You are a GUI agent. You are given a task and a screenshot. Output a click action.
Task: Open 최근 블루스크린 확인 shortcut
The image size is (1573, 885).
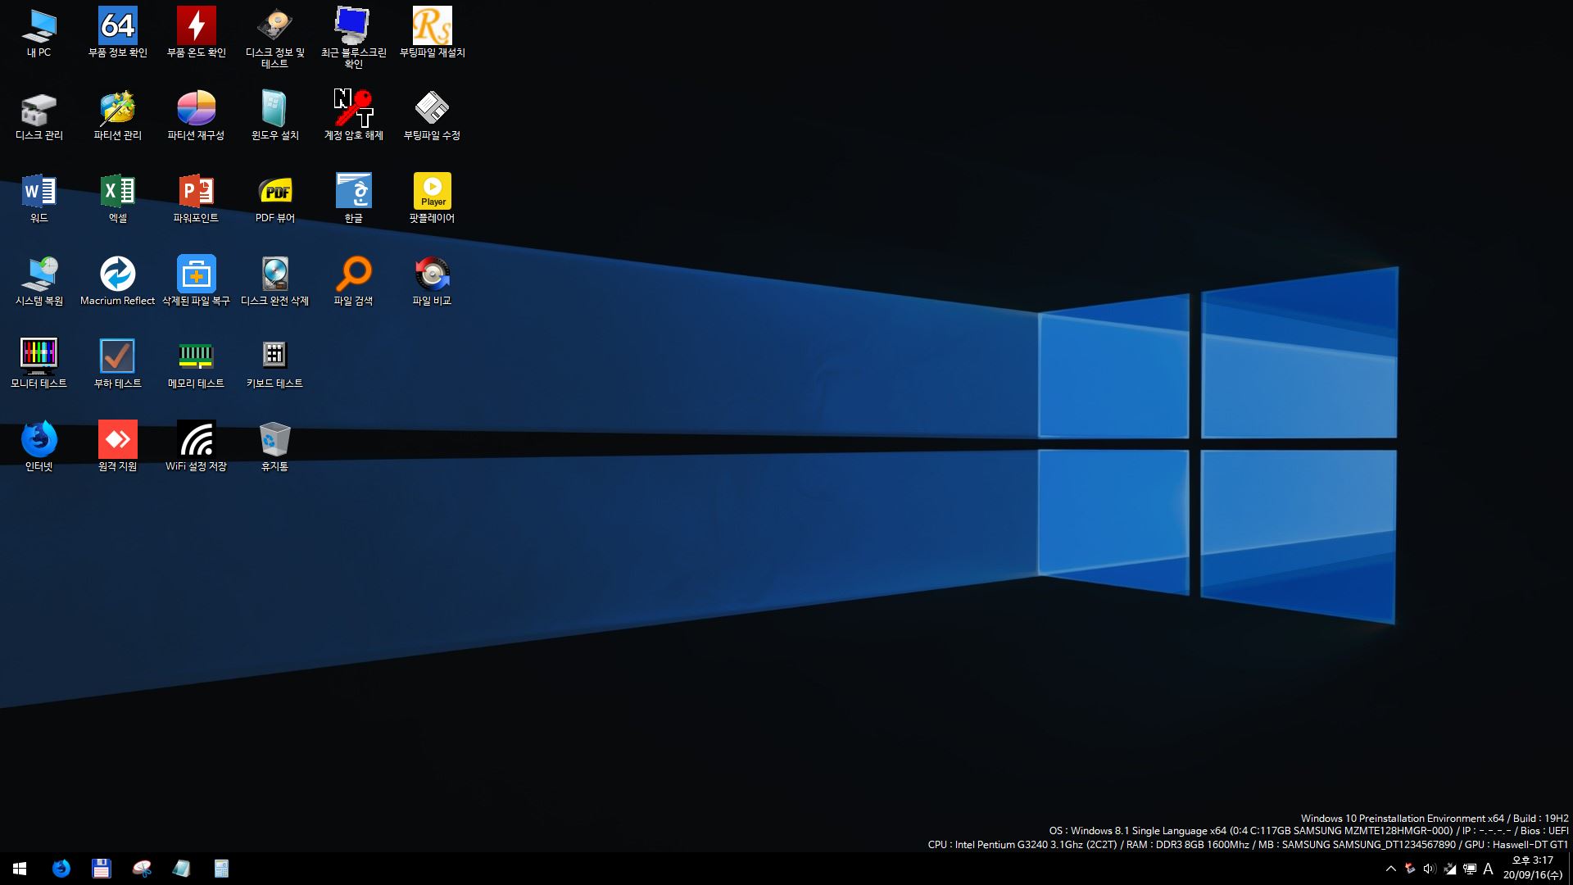(354, 38)
